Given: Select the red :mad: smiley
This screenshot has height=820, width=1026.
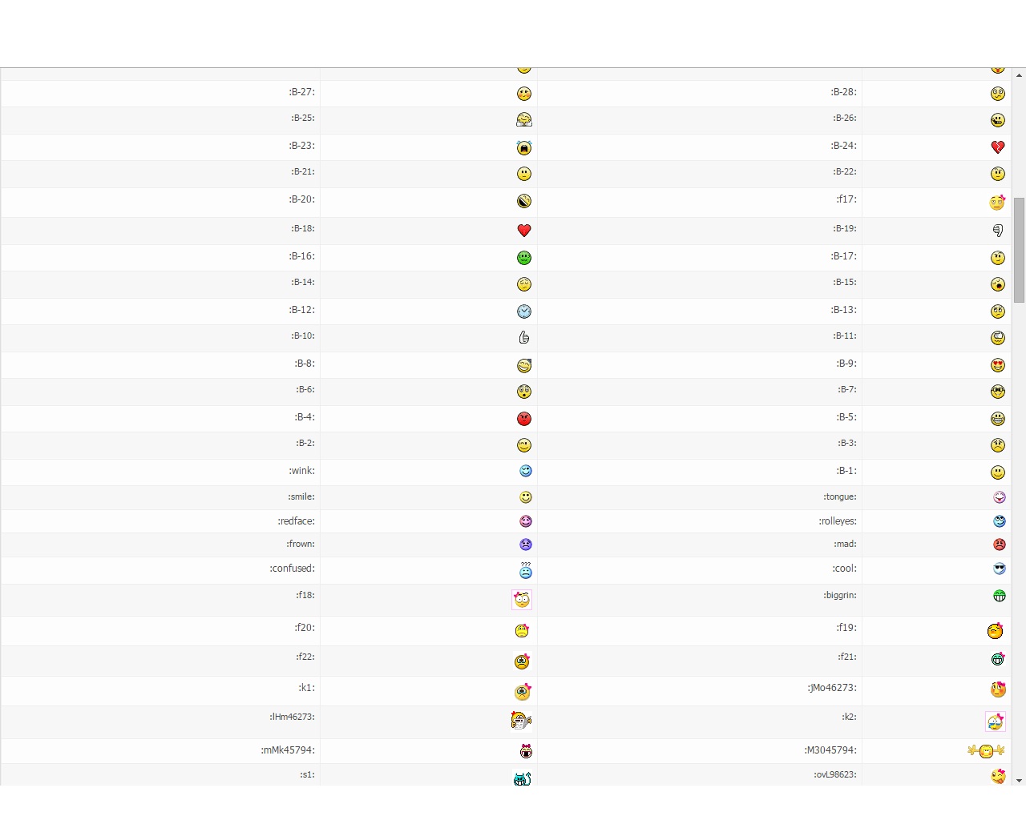Looking at the screenshot, I should point(999,545).
